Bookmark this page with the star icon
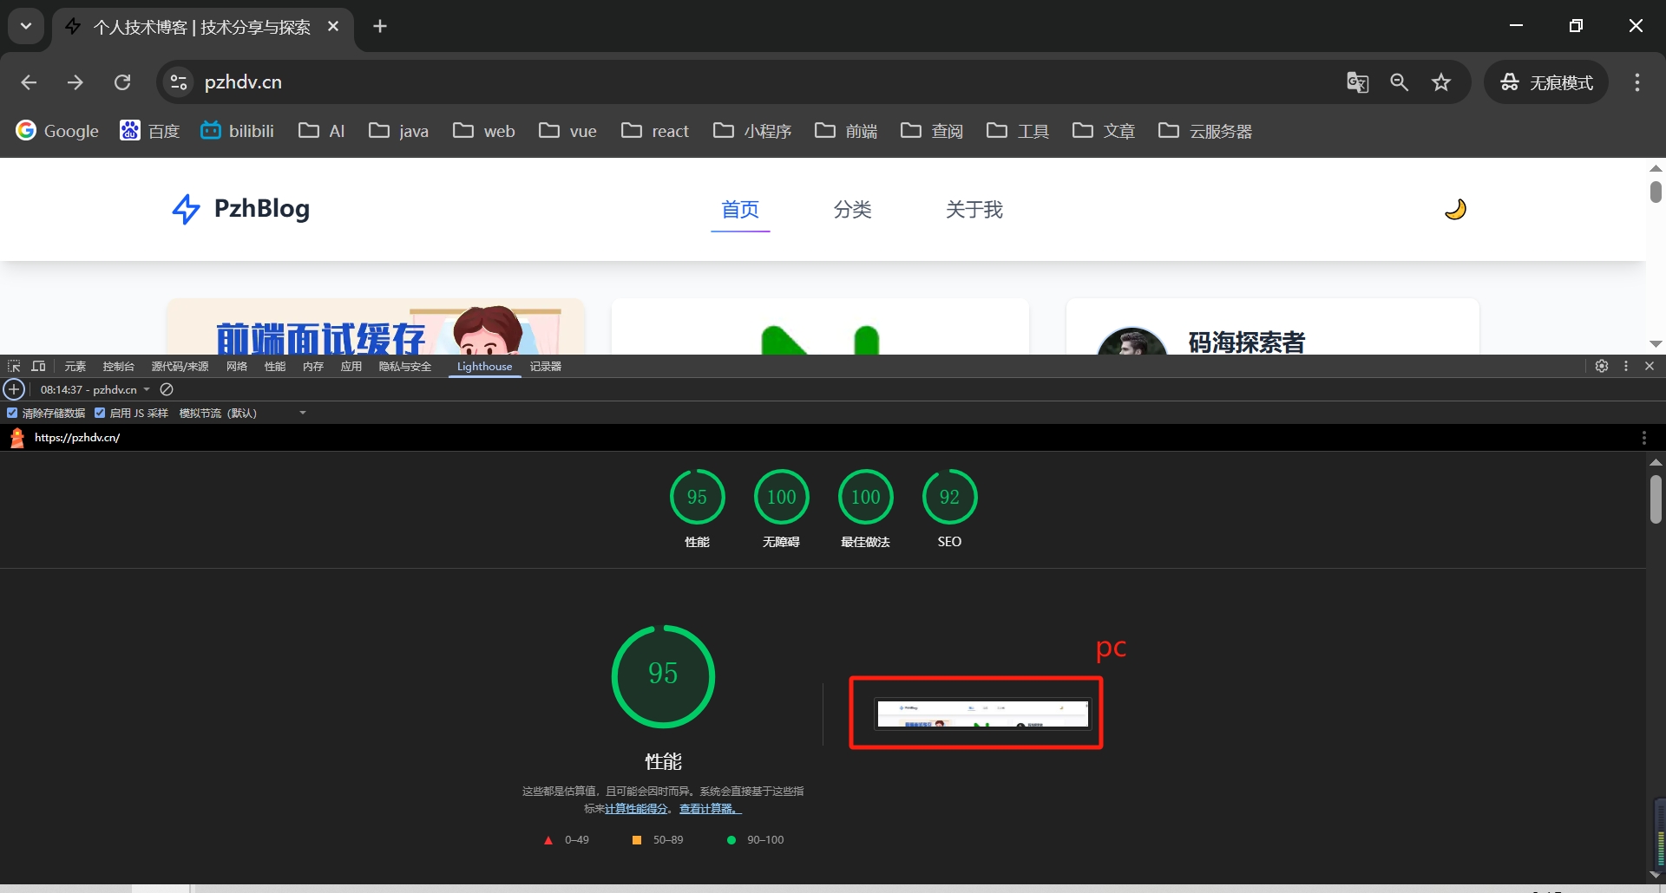The image size is (1666, 893). pyautogui.click(x=1441, y=82)
